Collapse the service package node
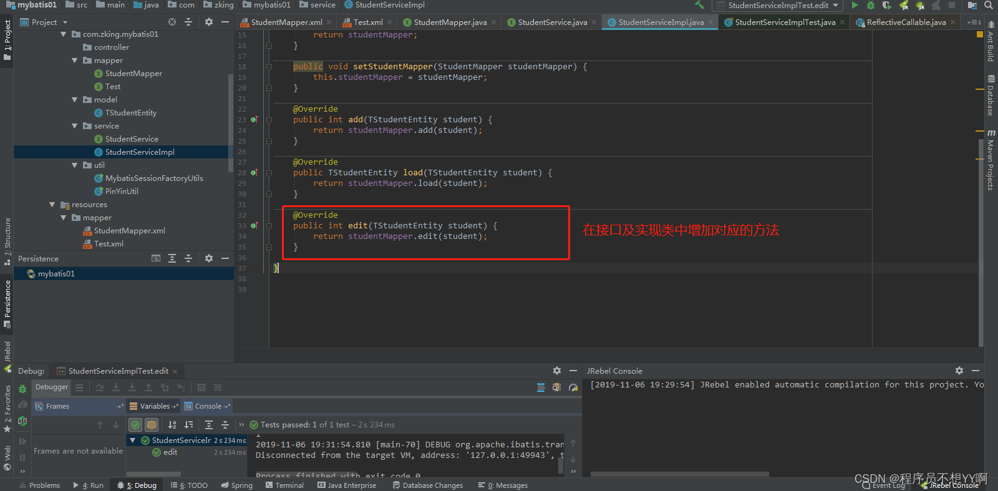998x491 pixels. pos(75,126)
